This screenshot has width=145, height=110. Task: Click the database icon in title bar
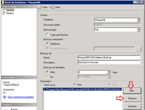coord(3,2)
